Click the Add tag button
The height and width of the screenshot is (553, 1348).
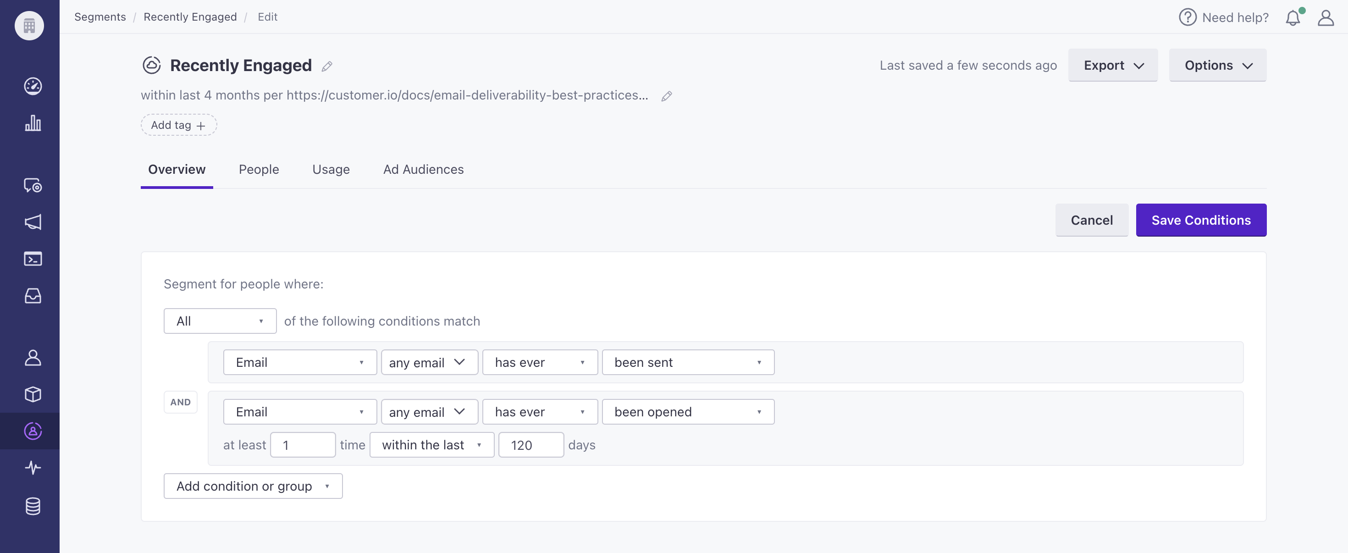pos(178,125)
